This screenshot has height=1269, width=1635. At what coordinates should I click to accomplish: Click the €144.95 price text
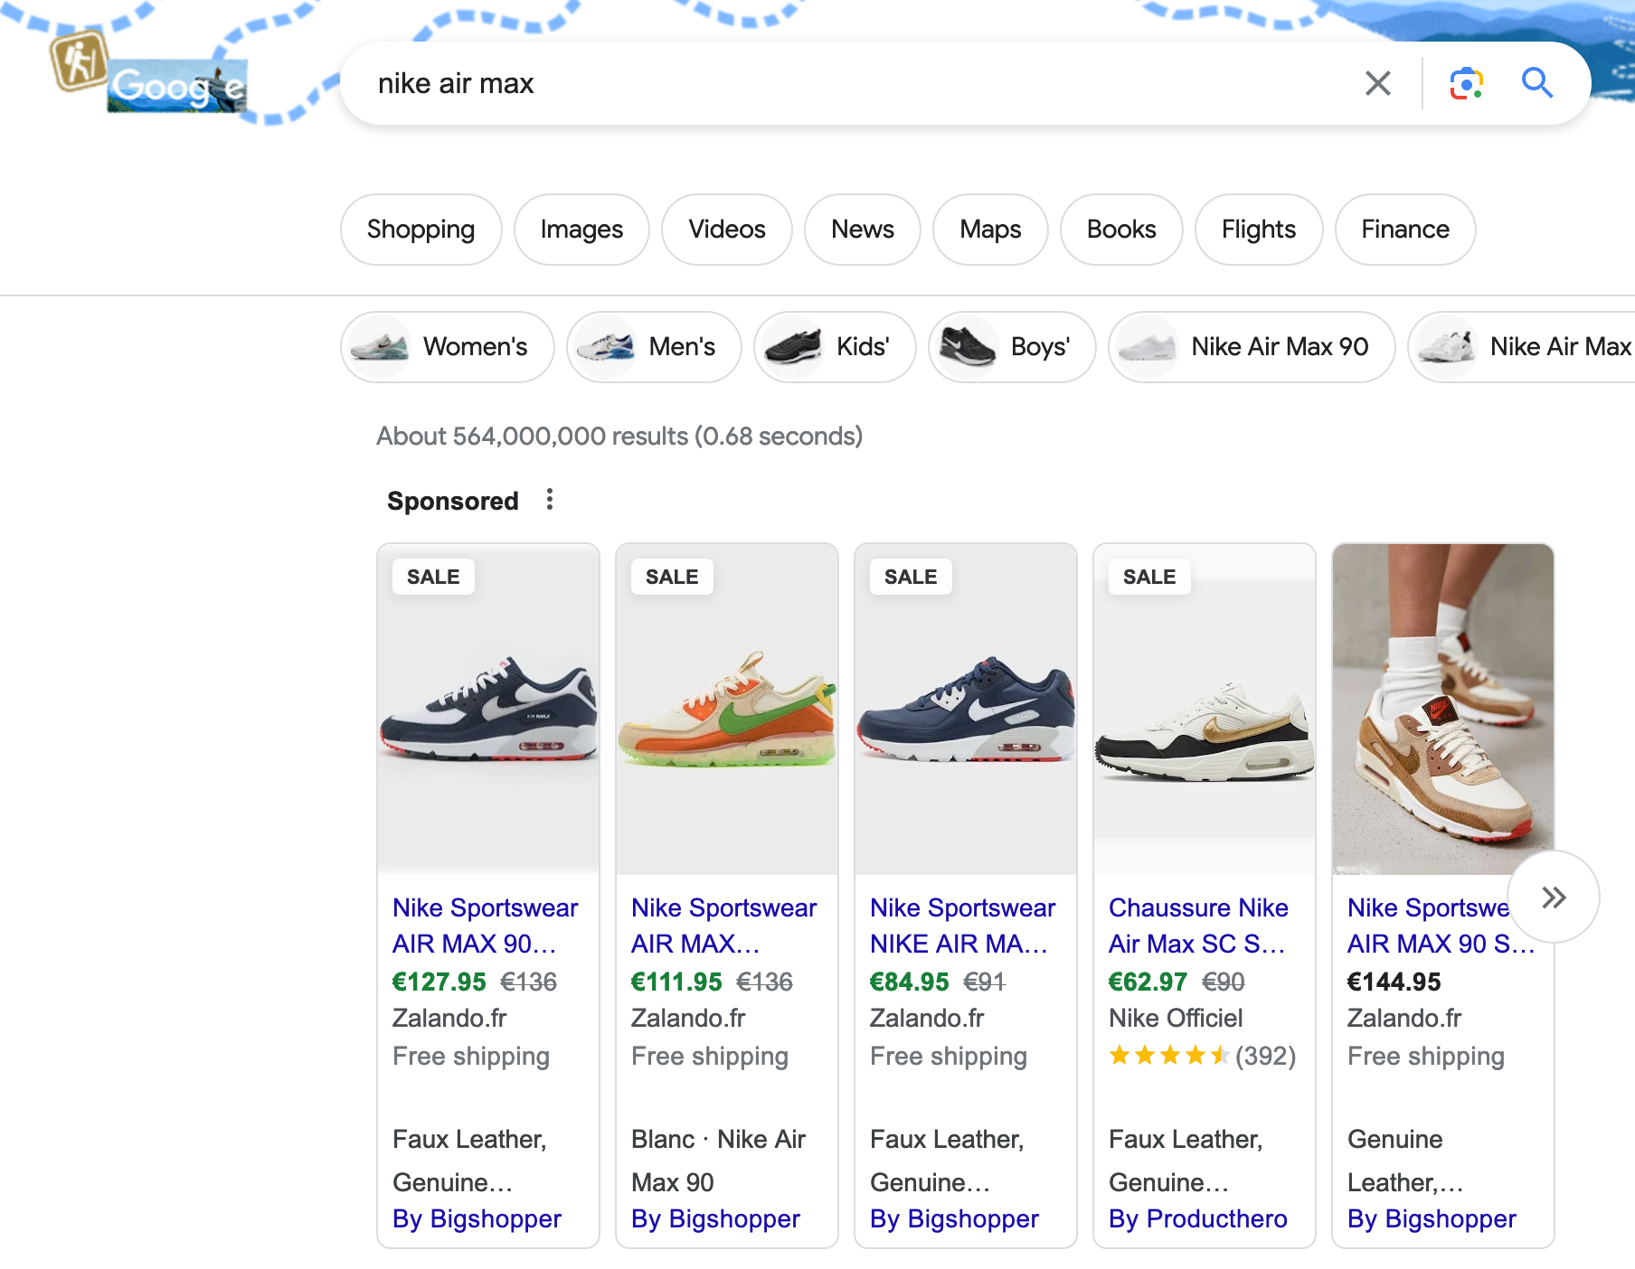click(1394, 982)
